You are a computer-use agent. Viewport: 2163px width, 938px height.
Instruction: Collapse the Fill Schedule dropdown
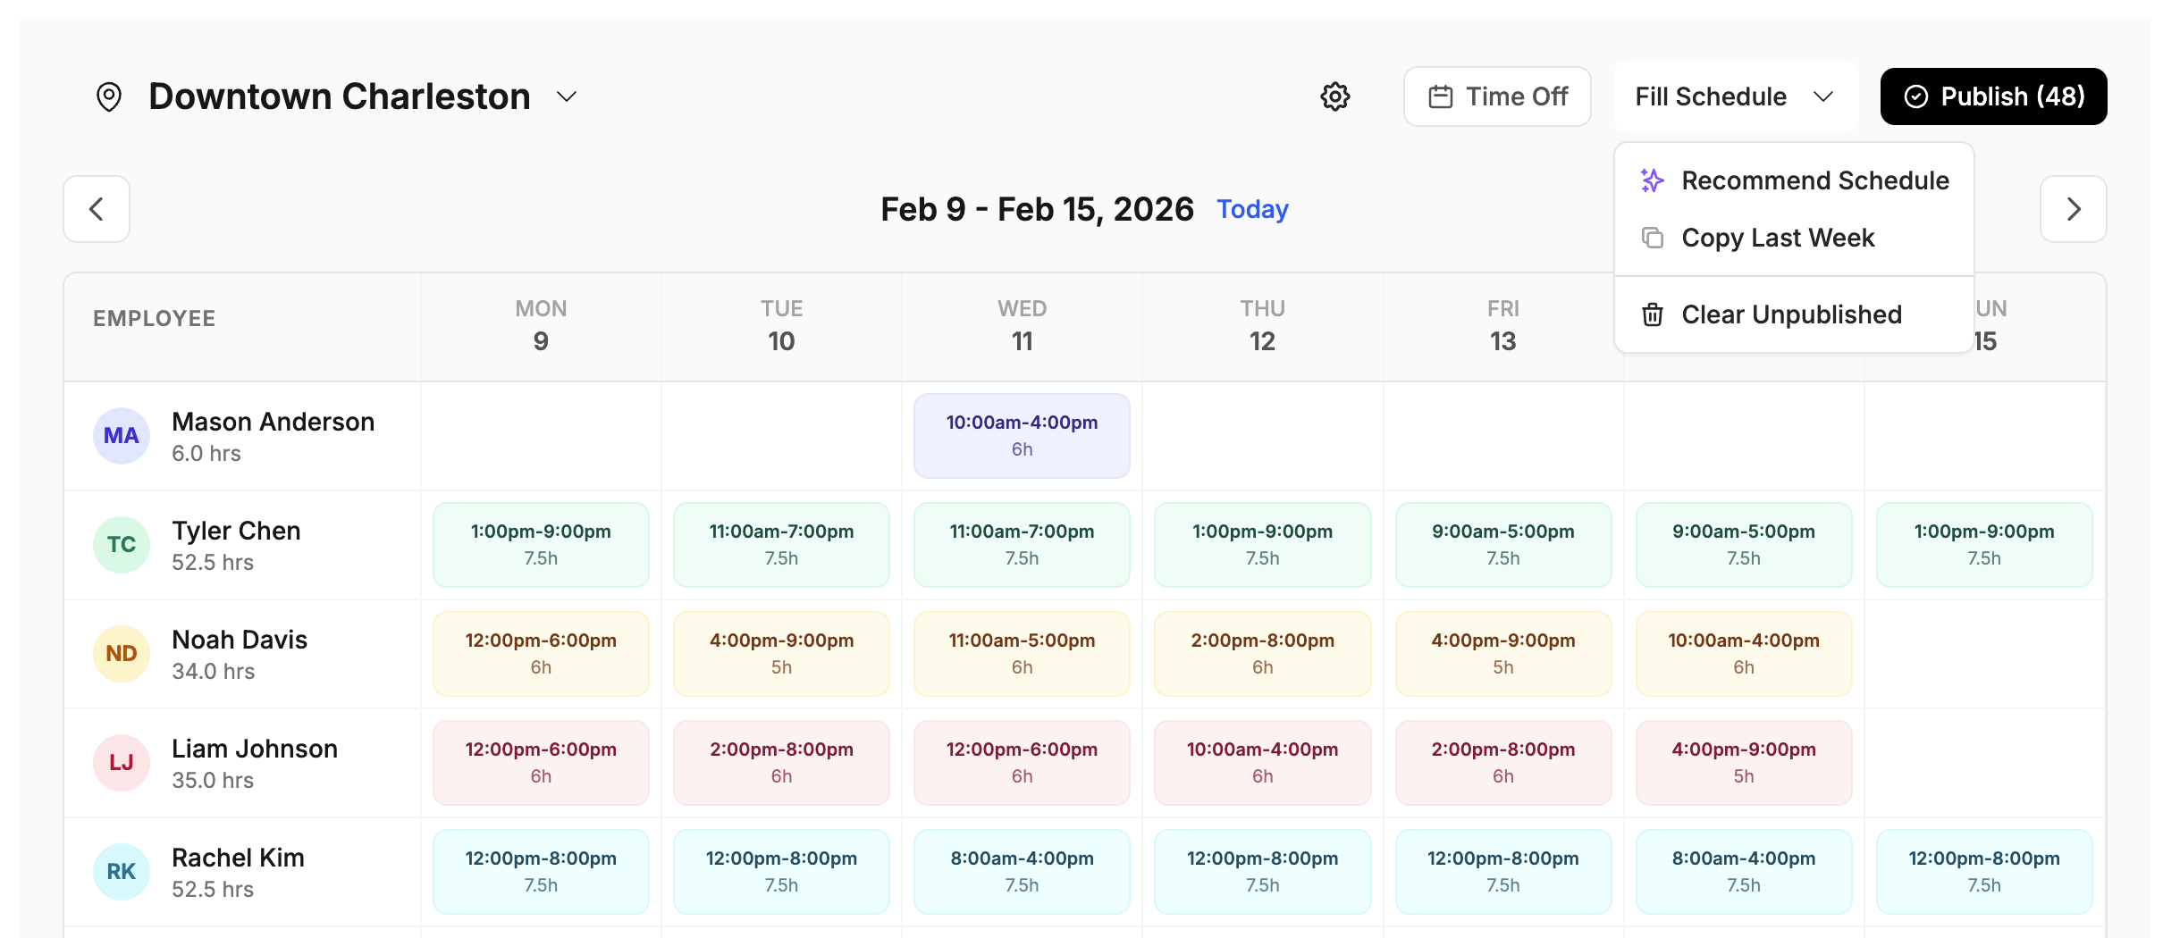pos(1734,96)
